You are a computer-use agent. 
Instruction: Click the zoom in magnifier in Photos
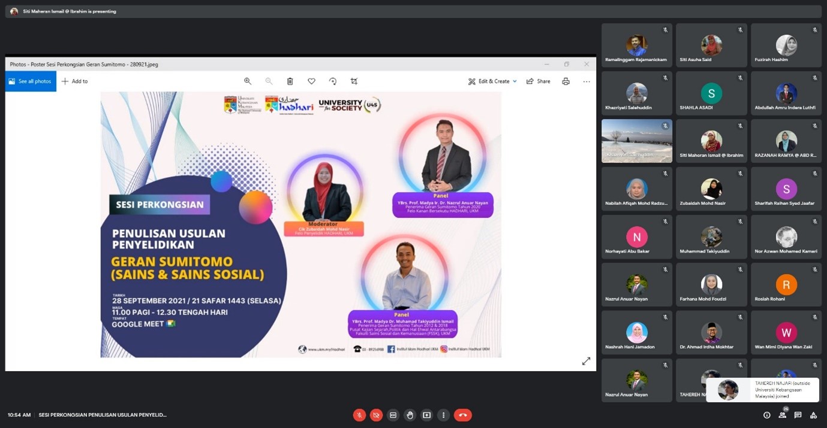point(248,81)
